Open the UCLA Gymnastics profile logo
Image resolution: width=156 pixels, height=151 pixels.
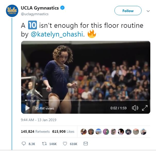[12, 11]
